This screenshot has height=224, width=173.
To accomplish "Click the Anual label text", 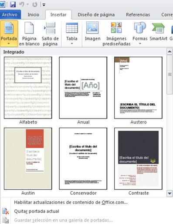I will tap(83, 122).
